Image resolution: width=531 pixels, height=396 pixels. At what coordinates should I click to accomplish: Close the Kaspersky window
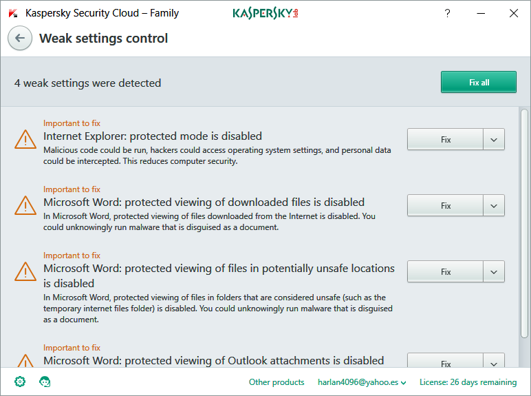point(514,13)
